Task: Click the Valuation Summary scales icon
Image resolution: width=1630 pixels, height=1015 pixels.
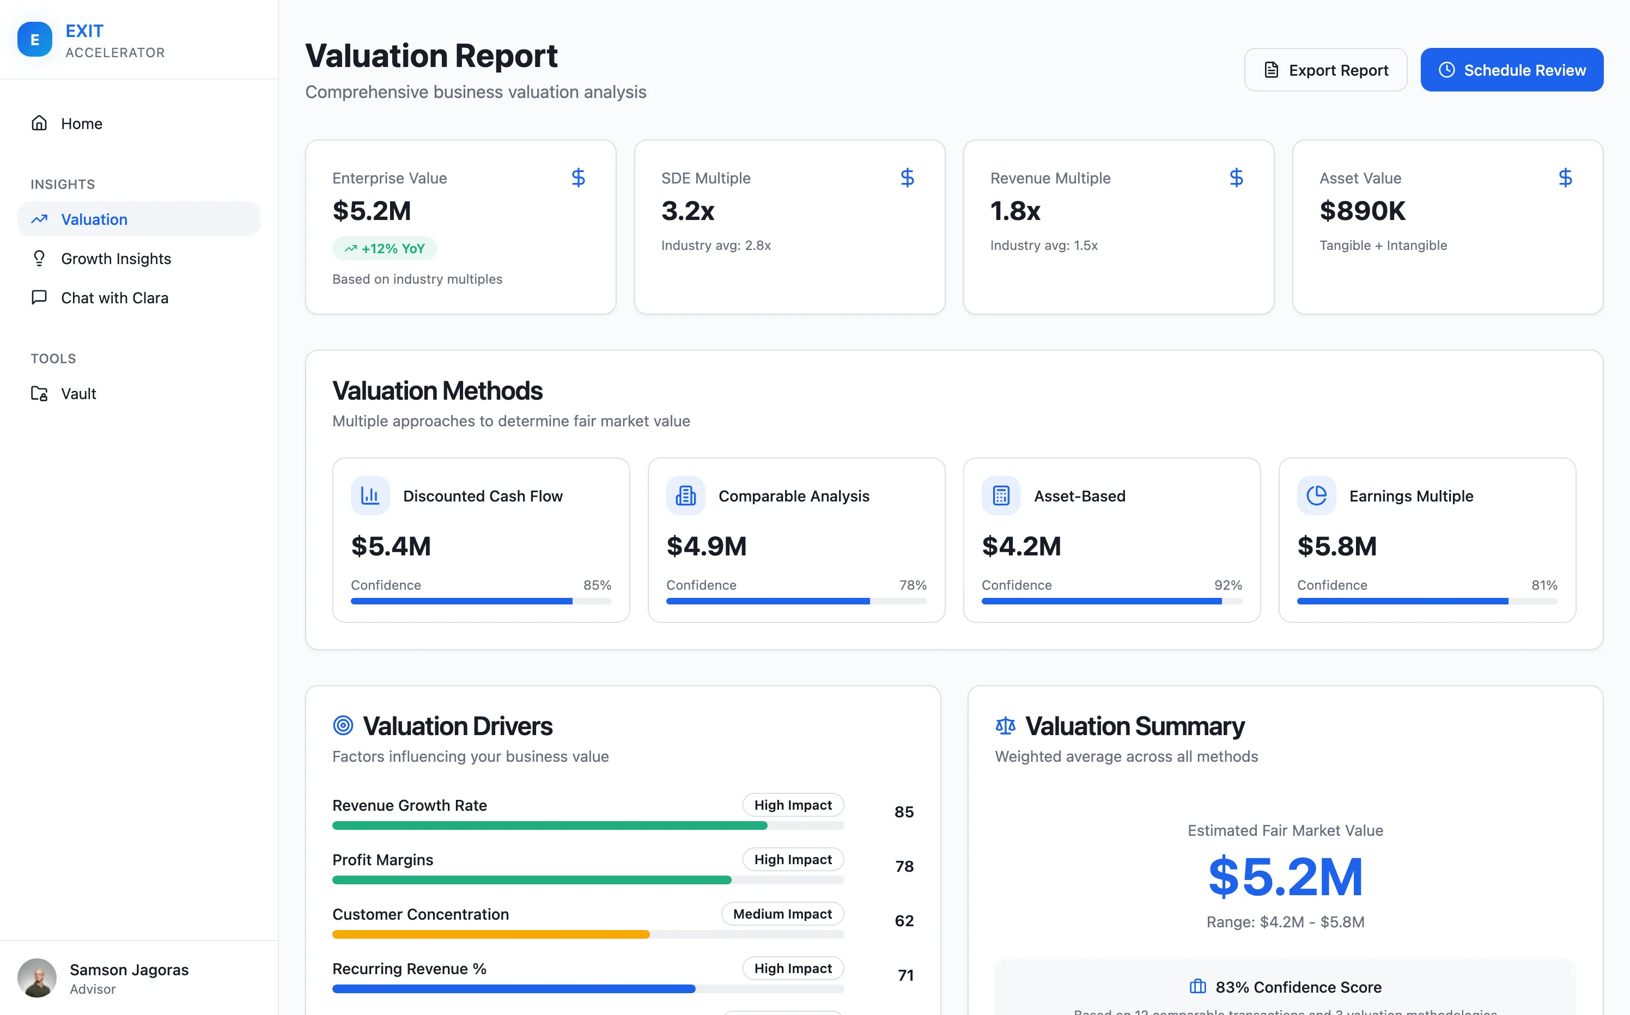Action: pos(1005,725)
